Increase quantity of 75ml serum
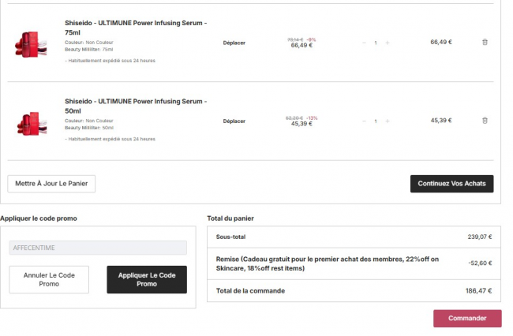 click(388, 43)
